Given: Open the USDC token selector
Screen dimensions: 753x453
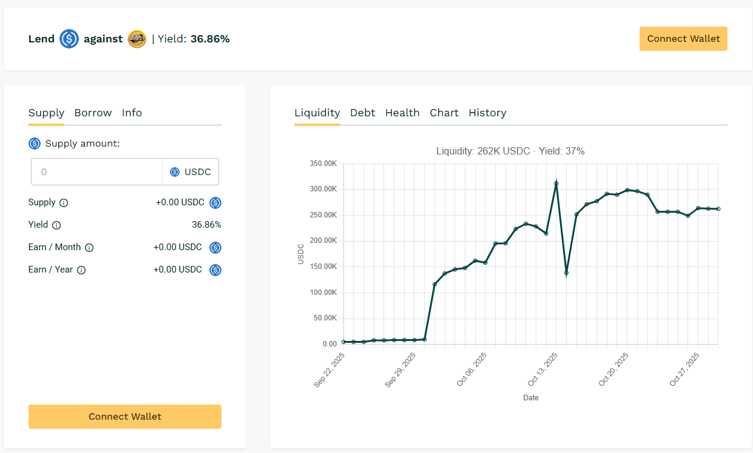Looking at the screenshot, I should 191,171.
